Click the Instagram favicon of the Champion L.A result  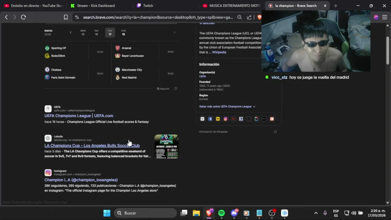point(48,173)
